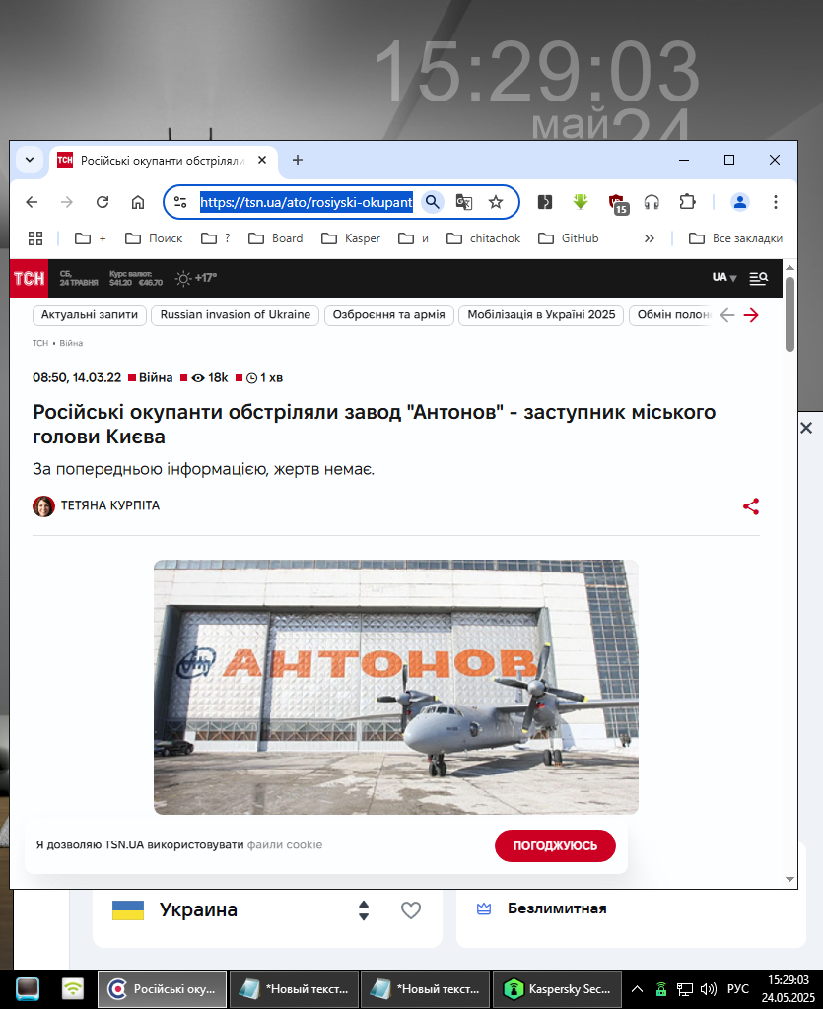Open Kaspersky extension showing badge 15

(x=618, y=203)
